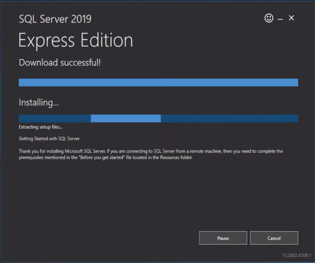Close the SQL Server installer window
This screenshot has width=315, height=263.
[291, 18]
